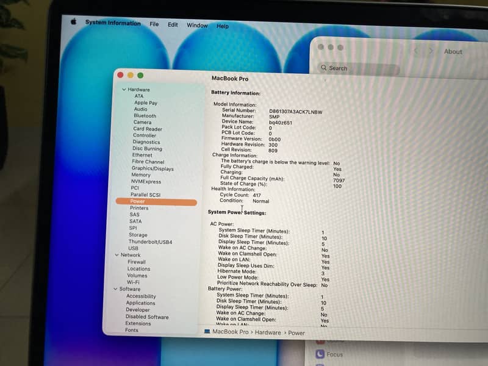Select Diagnostics in the sidebar

pyautogui.click(x=146, y=142)
